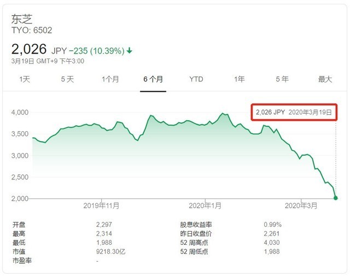
Task: Click the ticker TYO: 6502
Action: click(x=32, y=30)
